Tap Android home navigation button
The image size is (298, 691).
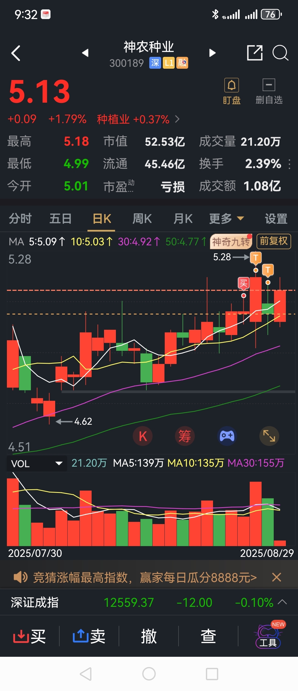pyautogui.click(x=149, y=674)
